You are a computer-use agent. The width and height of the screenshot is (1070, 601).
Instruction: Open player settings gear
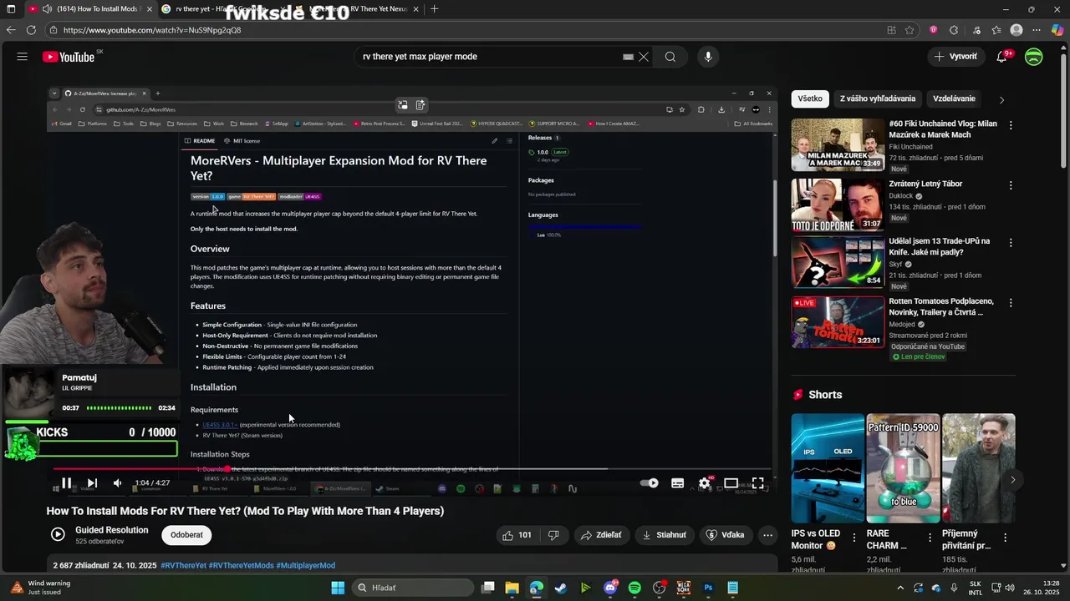pos(705,483)
